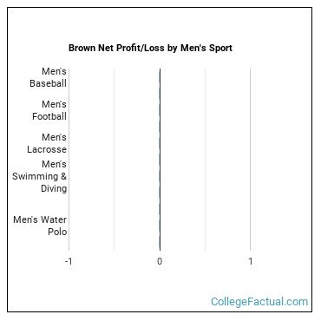The height and width of the screenshot is (321, 321).
Task: Click the word Lacrosse in the label
Action: pos(47,149)
